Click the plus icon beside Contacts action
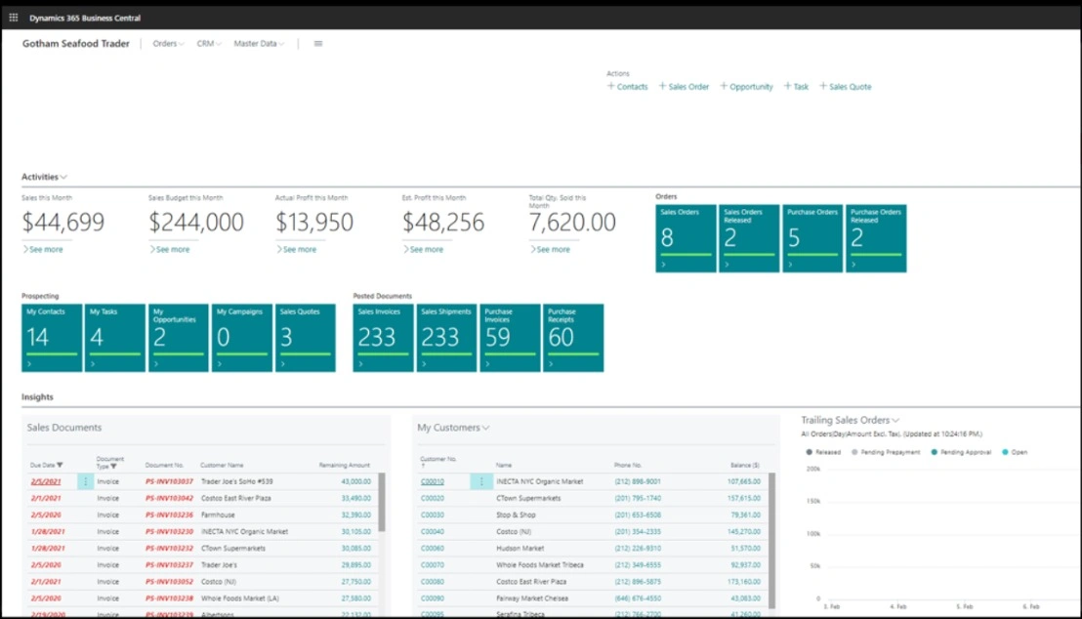The height and width of the screenshot is (619, 1082). pos(610,86)
